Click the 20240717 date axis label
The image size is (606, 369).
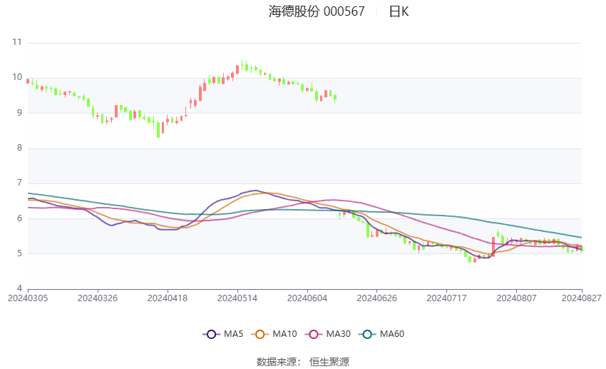[447, 298]
